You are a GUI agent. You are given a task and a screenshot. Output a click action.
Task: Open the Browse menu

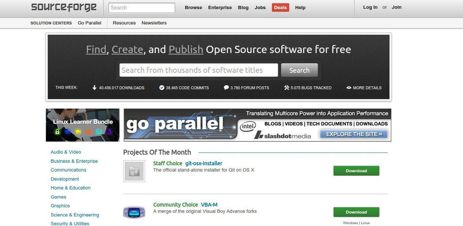[194, 8]
